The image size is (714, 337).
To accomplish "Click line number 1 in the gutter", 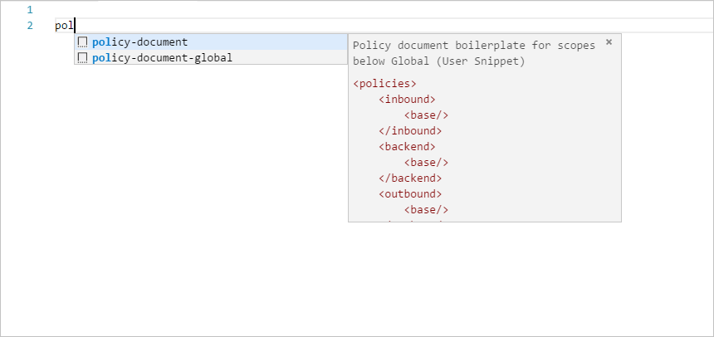I will tap(30, 10).
